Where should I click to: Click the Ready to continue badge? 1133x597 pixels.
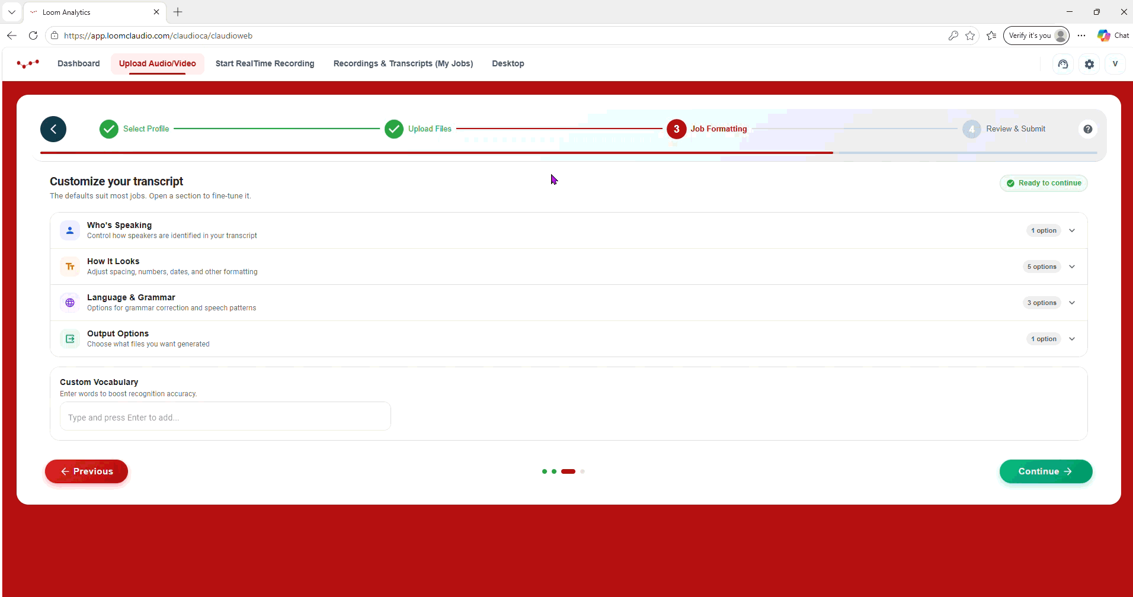1044,183
